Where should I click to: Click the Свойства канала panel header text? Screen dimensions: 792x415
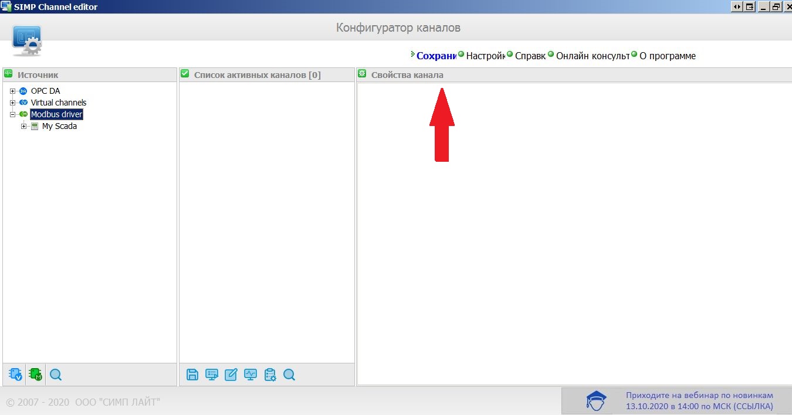point(407,75)
